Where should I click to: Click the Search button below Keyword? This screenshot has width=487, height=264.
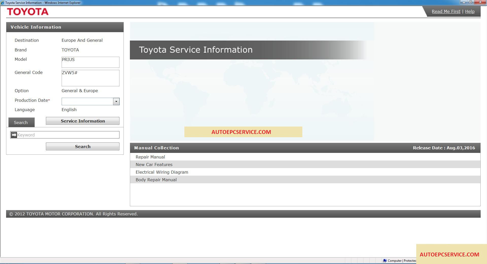pos(83,147)
